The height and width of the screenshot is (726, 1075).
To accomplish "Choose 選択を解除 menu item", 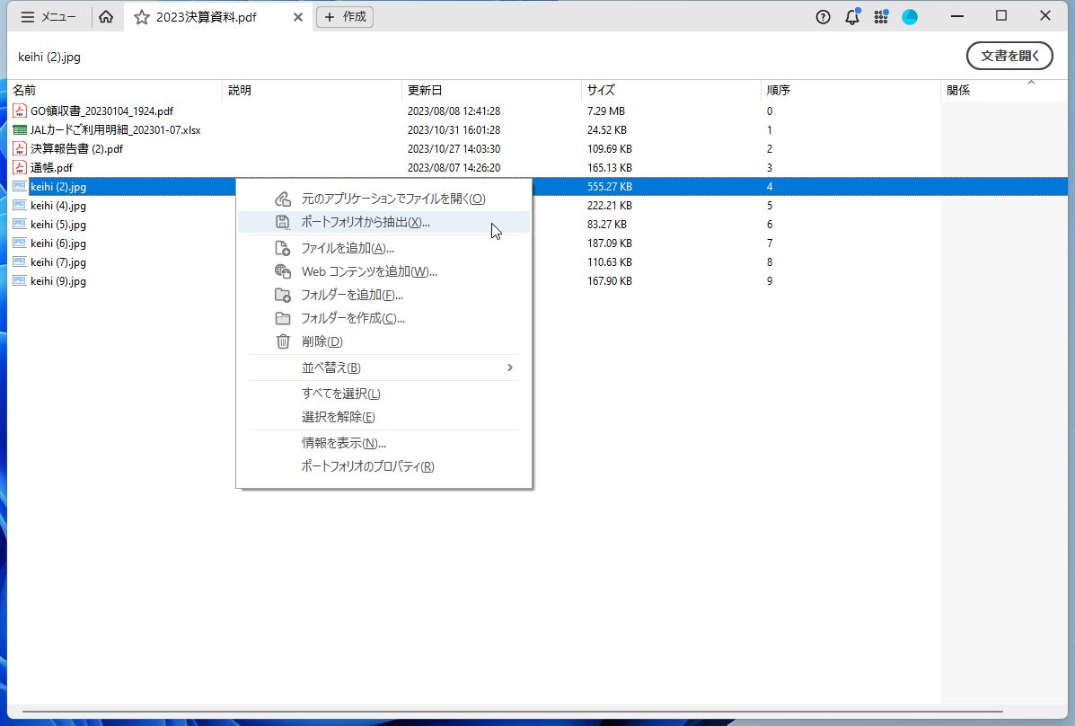I will click(x=384, y=417).
